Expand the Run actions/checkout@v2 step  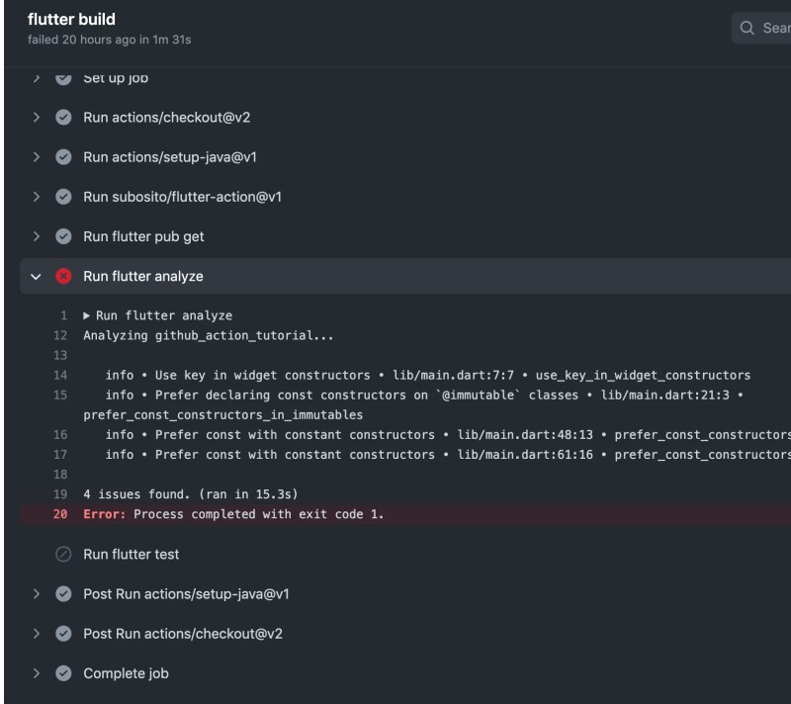point(36,117)
